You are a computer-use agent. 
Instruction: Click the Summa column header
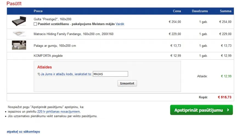(226, 11)
